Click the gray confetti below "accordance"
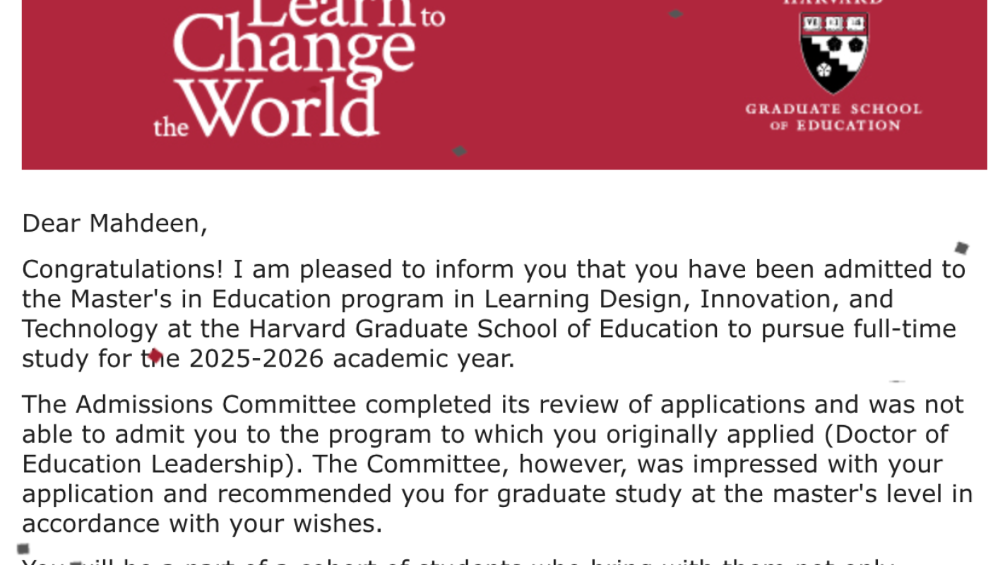 pyautogui.click(x=23, y=549)
